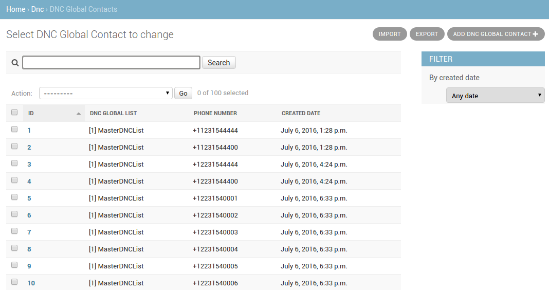Open the Action dropdown
The height and width of the screenshot is (290, 549).
point(106,93)
